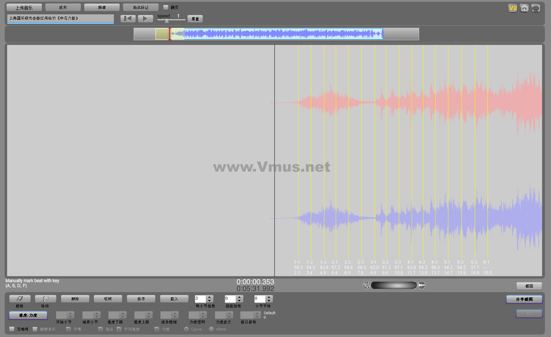Increase beats per measure (每小节拍数) stepper
Screen dimensions: 551x337
pyautogui.click(x=210, y=297)
